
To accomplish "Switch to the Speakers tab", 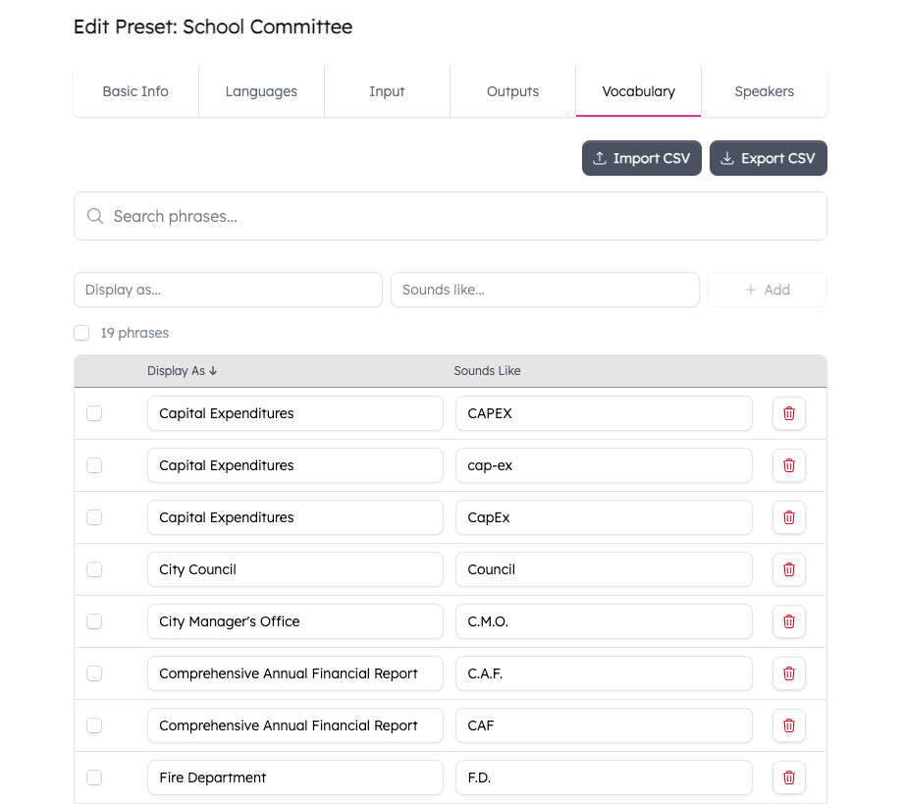I will 764,90.
